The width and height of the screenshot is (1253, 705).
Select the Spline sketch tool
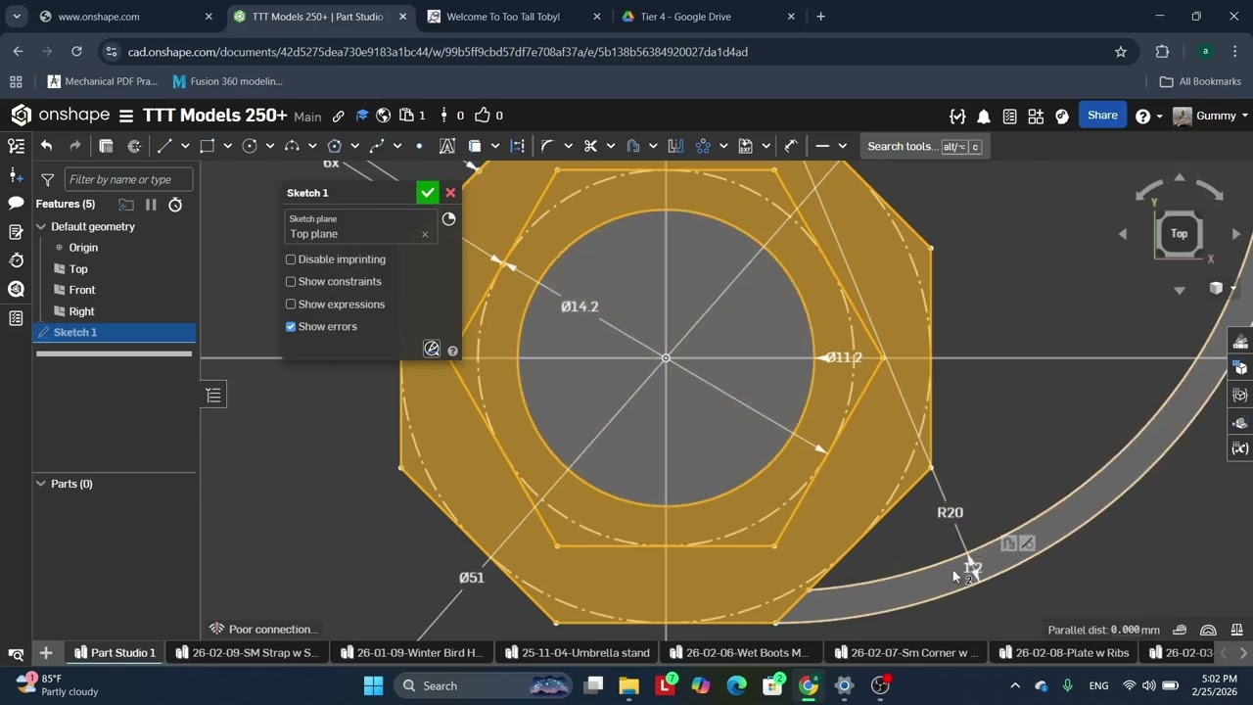click(x=377, y=146)
